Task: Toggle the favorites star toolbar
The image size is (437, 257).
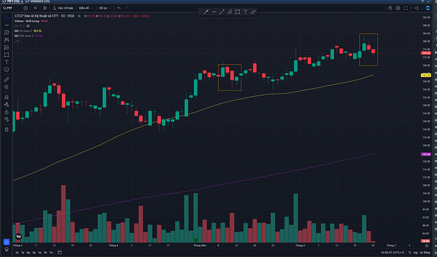Action: (x=6, y=242)
